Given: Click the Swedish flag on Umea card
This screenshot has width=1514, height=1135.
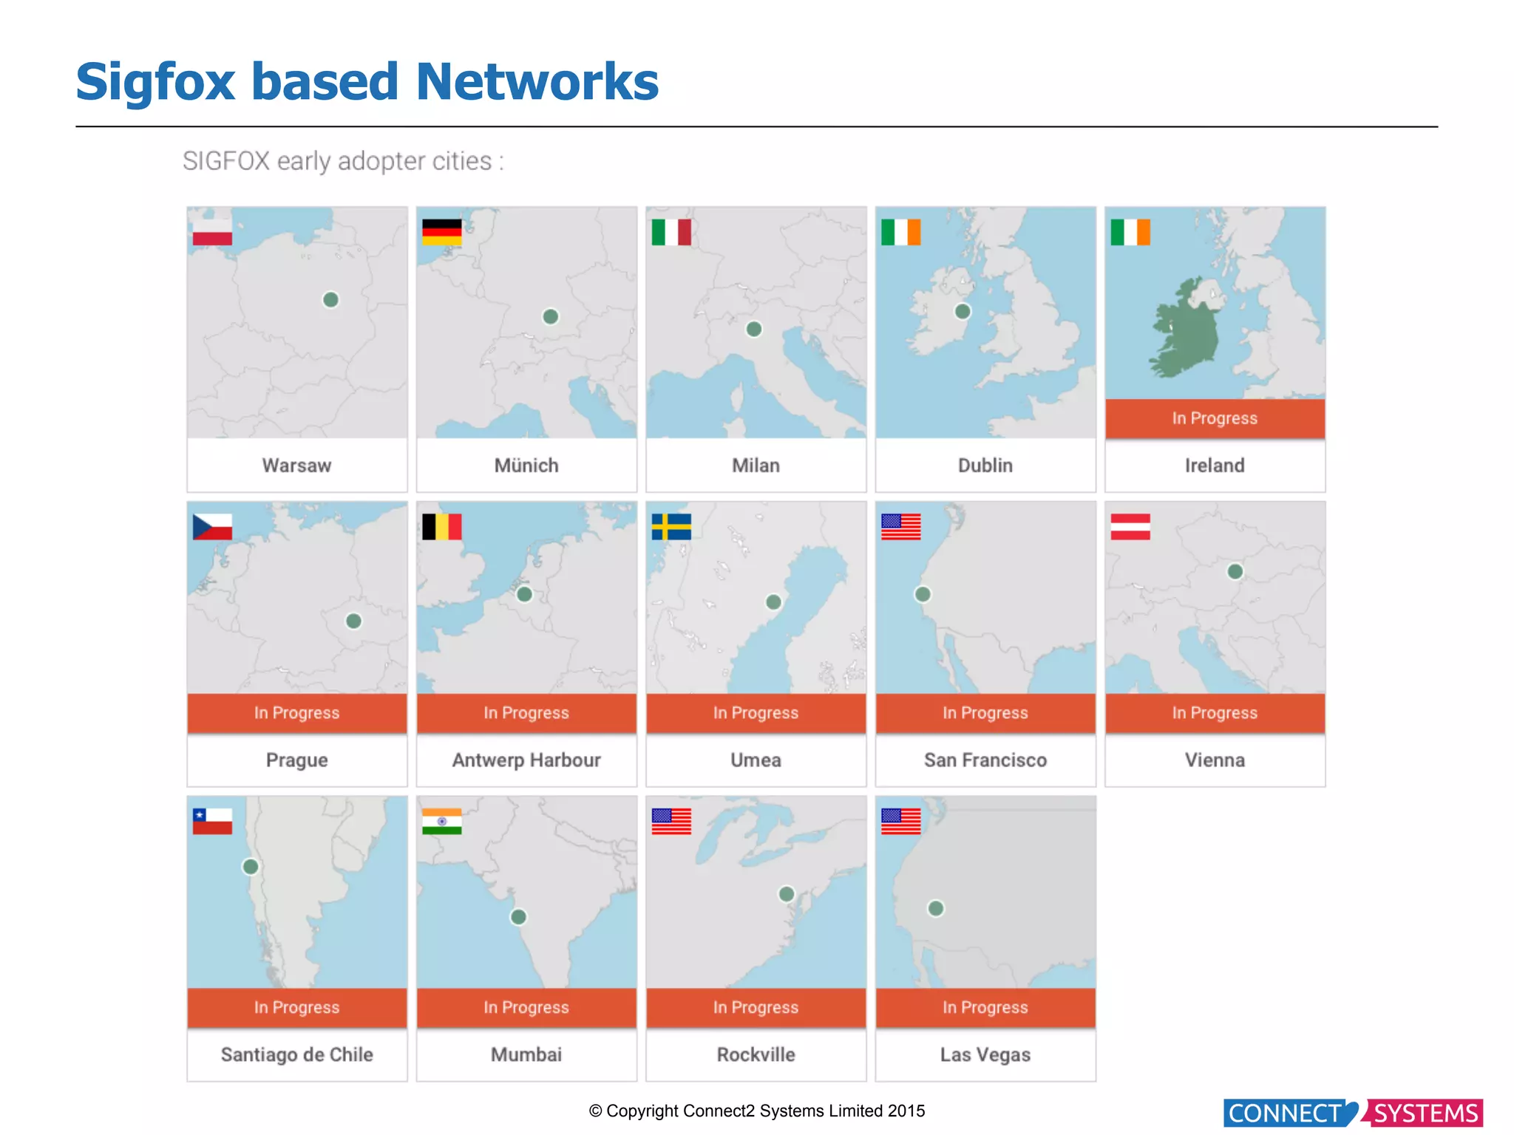Looking at the screenshot, I should pyautogui.click(x=671, y=527).
